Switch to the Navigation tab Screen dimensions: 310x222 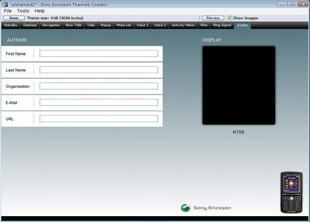click(51, 25)
